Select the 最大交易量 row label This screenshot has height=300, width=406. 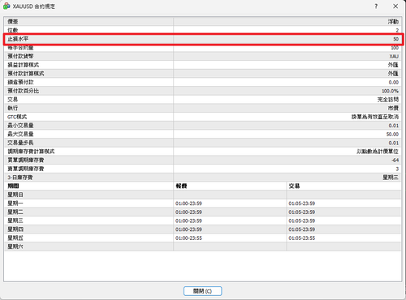coord(20,134)
